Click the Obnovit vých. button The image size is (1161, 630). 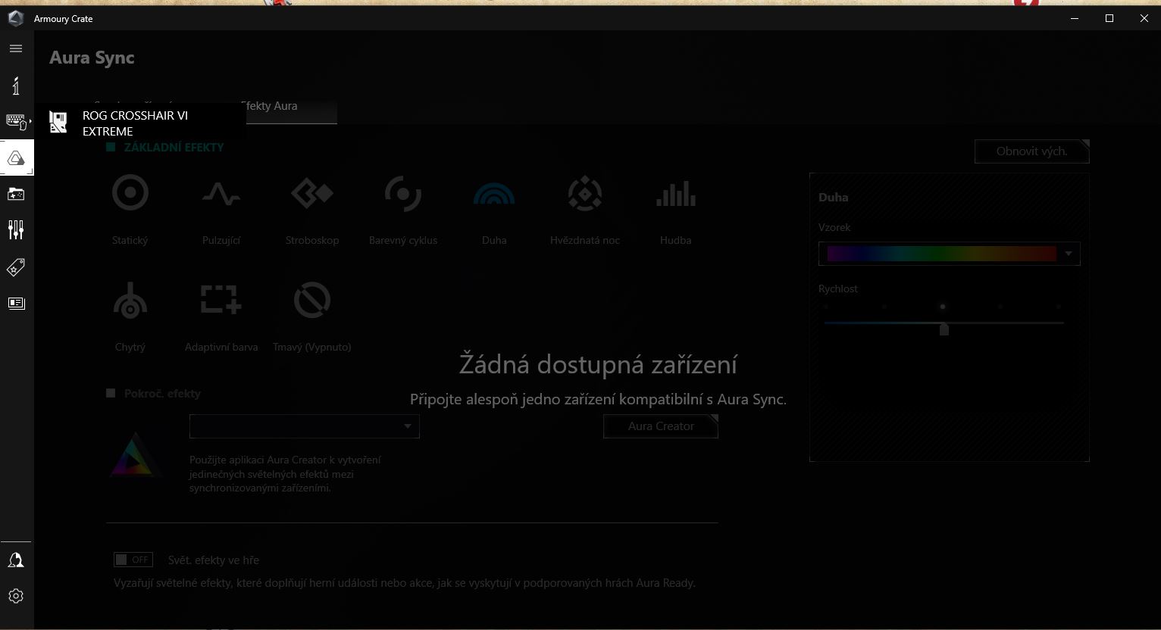(x=1031, y=151)
